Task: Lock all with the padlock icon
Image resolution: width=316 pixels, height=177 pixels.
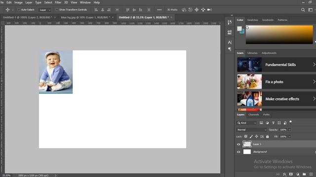Action: (268, 137)
